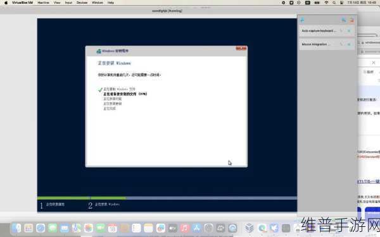Viewport: 380px width, 237px height.
Task: Click the green installation progress bar
Action: click(x=82, y=198)
